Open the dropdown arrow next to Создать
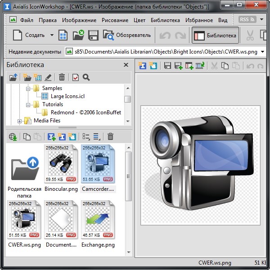The image size is (270, 270). [52, 35]
